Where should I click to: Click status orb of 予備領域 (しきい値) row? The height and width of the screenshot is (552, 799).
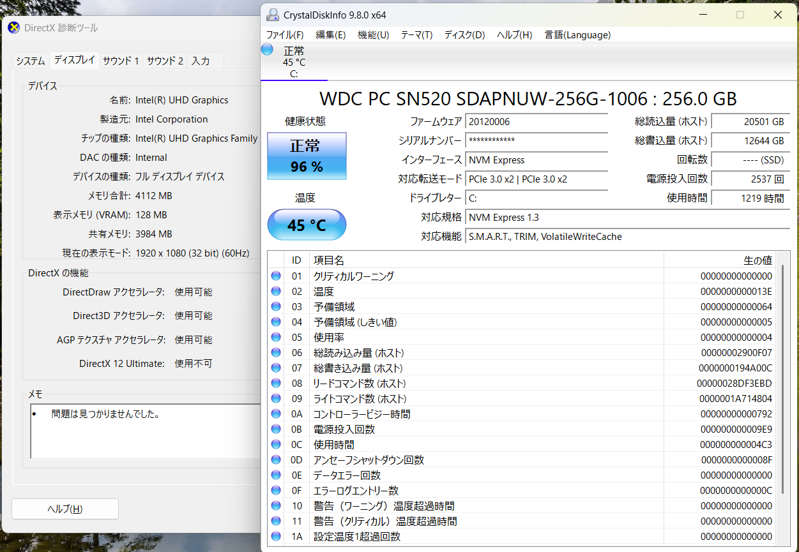(x=276, y=322)
